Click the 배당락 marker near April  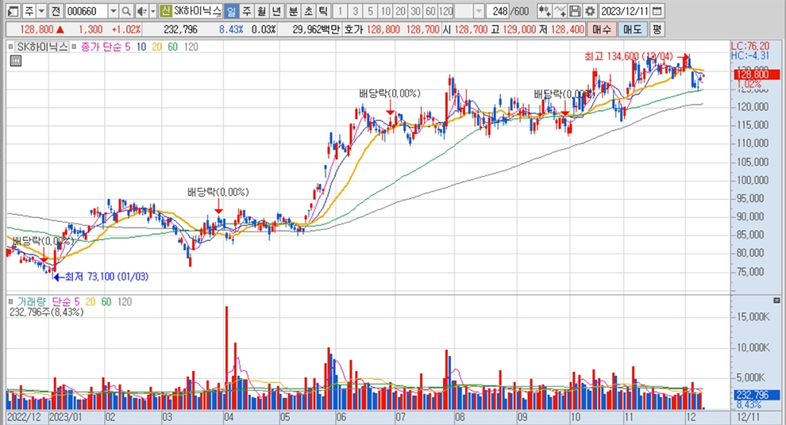point(218,192)
